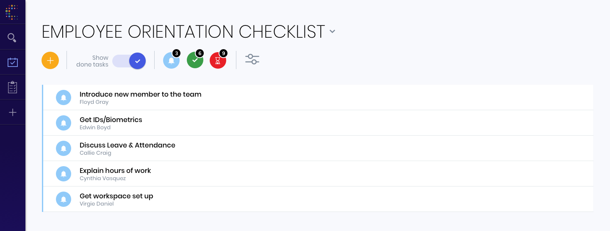Open the search icon in the sidebar
The height and width of the screenshot is (231, 610).
[x=12, y=37]
